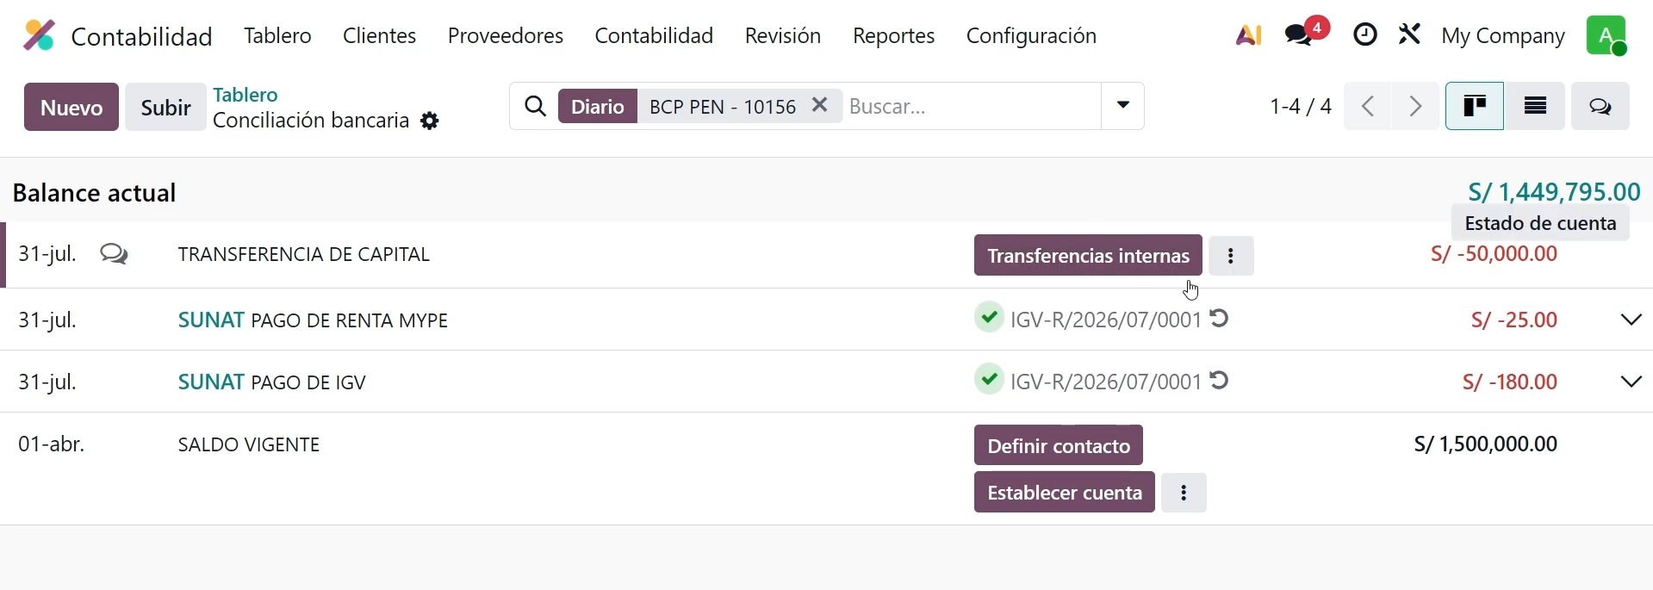
Task: Click the Transferencias internas button
Action: pos(1088,256)
